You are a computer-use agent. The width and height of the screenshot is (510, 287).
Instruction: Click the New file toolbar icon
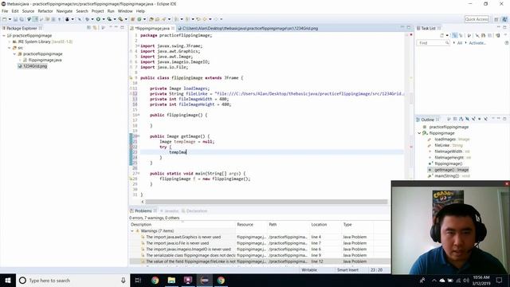pyautogui.click(x=5, y=19)
